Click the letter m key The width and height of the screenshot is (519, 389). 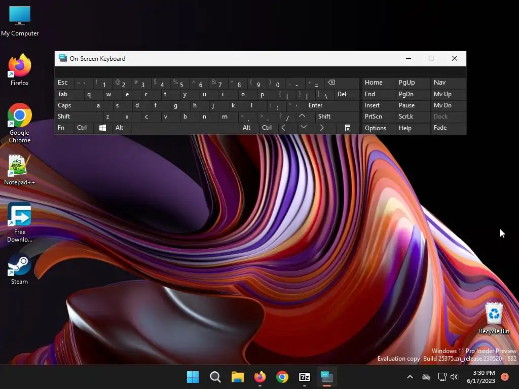[229, 116]
